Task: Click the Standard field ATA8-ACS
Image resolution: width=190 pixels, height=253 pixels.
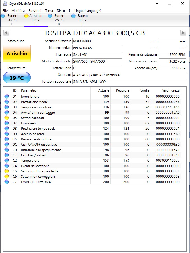Action: click(x=129, y=75)
